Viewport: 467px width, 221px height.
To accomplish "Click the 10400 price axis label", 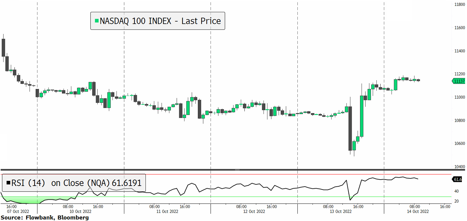I will point(459,166).
